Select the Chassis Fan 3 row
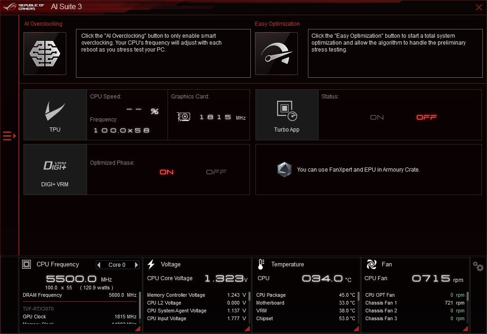Screen dimensions: 487x334 click(x=415, y=318)
